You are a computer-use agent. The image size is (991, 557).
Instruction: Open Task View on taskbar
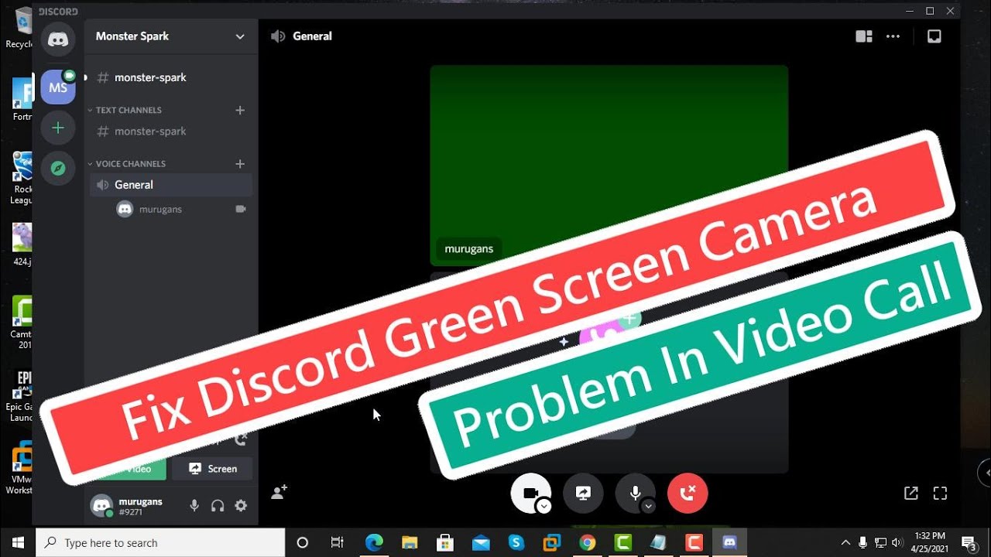click(337, 542)
